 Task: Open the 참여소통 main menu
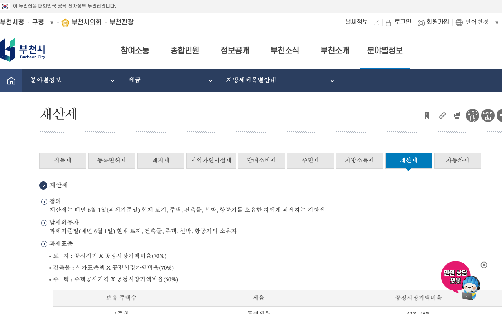135,50
